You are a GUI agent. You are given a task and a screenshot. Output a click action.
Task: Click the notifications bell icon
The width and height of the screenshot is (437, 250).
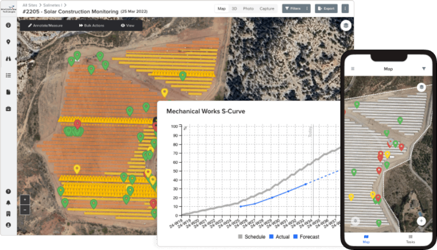click(x=8, y=203)
